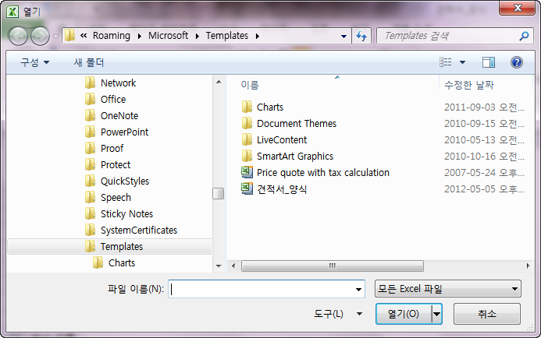Click horizontal scrollbar right arrow
The height and width of the screenshot is (338, 541).
click(528, 266)
